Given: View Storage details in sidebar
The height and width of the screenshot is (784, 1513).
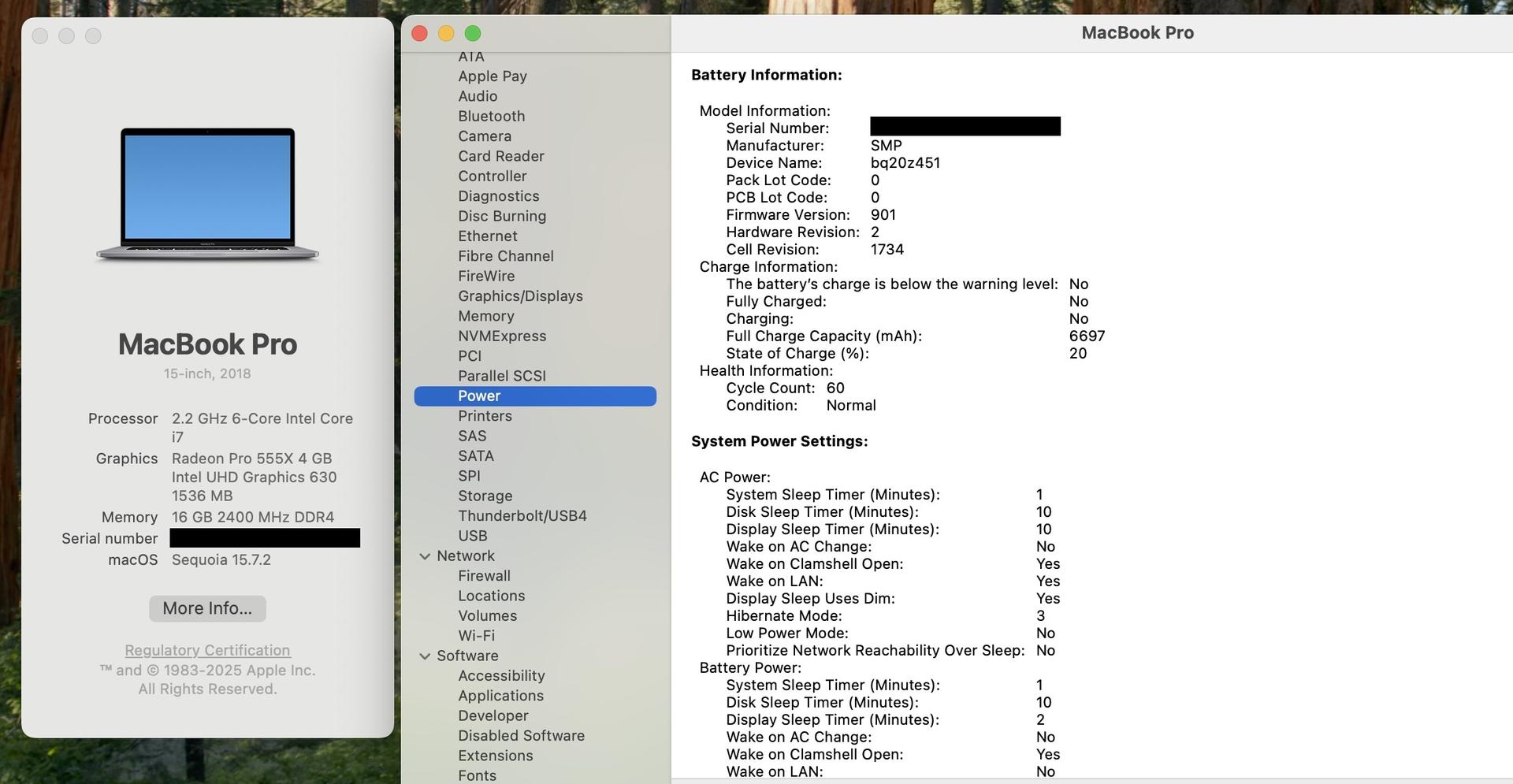Looking at the screenshot, I should 485,496.
